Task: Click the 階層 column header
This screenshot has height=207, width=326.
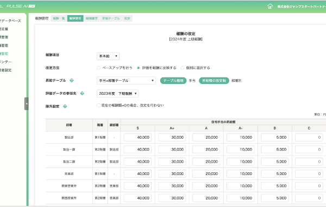Action: (100, 125)
